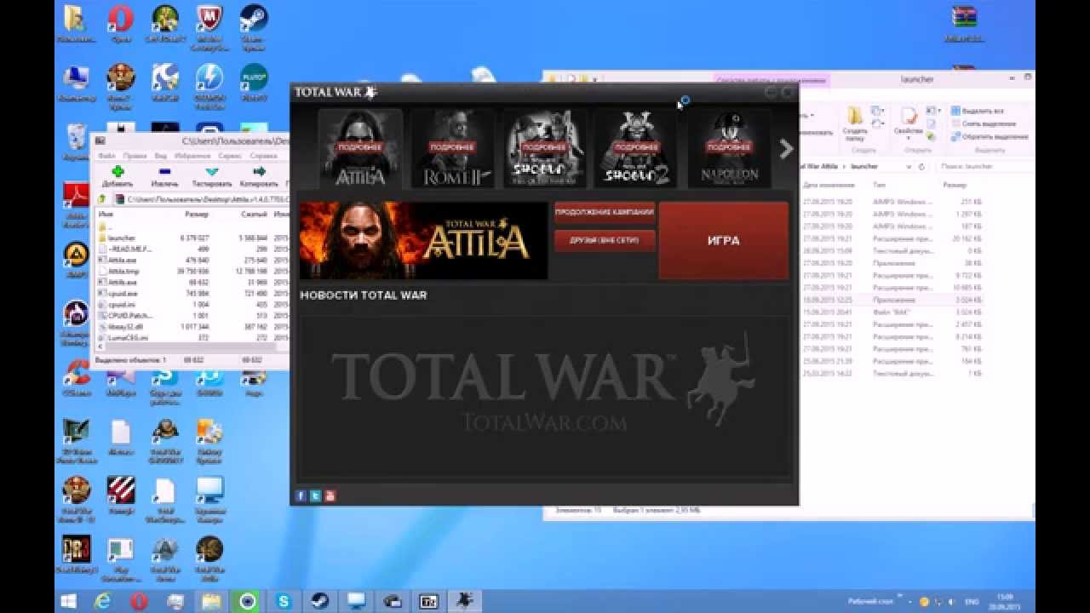The image size is (1090, 613).
Task: Open the Избранное menu in 7-Zip
Action: 193,157
